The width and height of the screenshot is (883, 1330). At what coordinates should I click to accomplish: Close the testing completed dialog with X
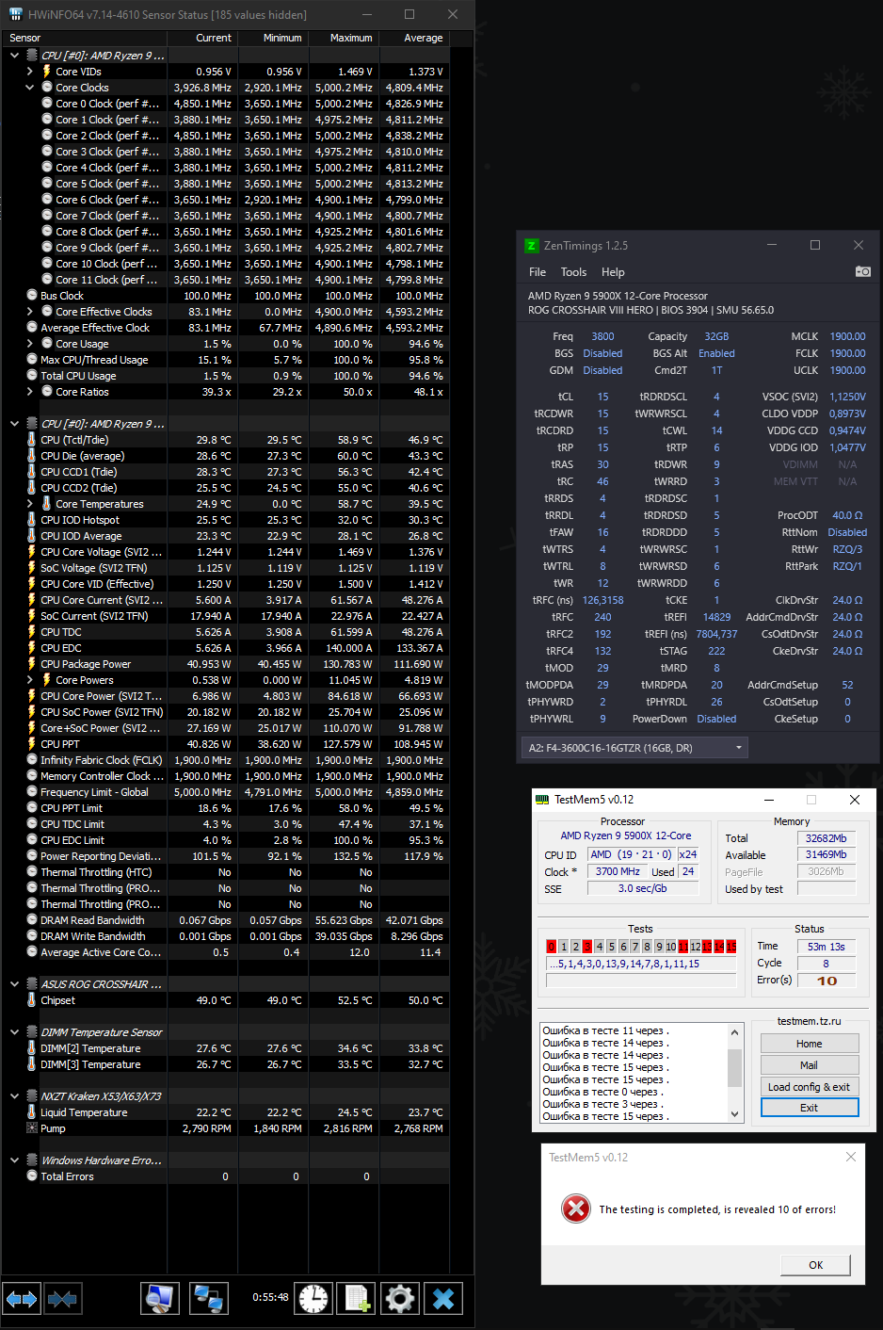click(851, 1157)
